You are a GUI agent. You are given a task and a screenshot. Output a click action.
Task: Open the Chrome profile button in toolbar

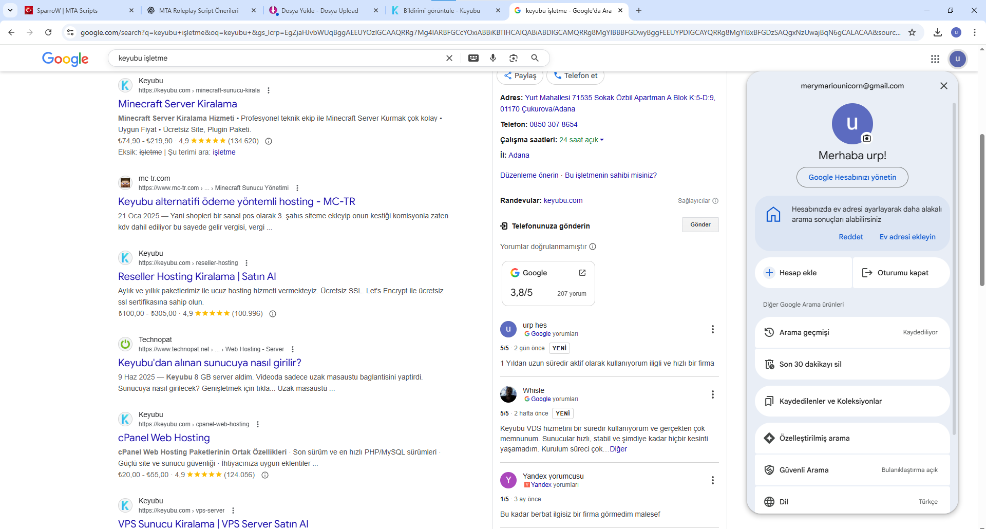[x=956, y=32]
